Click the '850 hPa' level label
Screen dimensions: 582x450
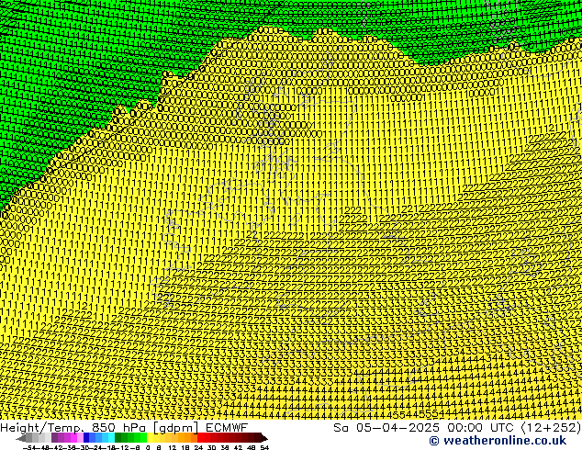tap(118, 428)
